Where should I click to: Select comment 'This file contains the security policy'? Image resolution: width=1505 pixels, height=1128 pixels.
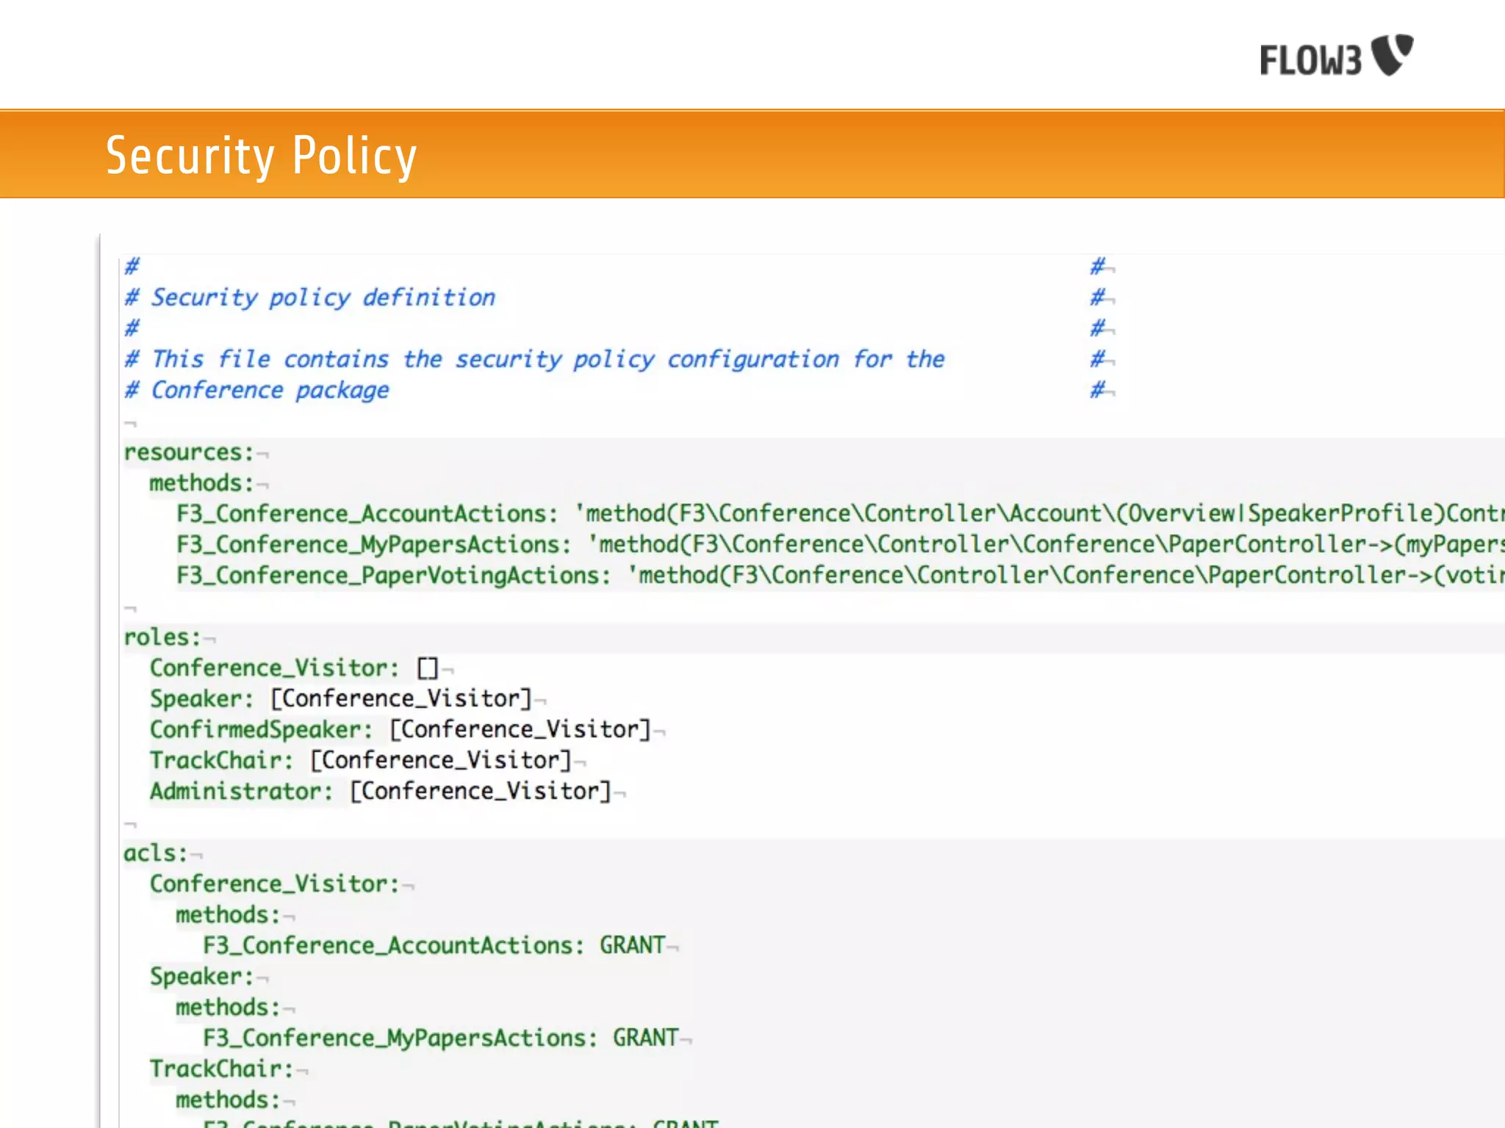[403, 360]
